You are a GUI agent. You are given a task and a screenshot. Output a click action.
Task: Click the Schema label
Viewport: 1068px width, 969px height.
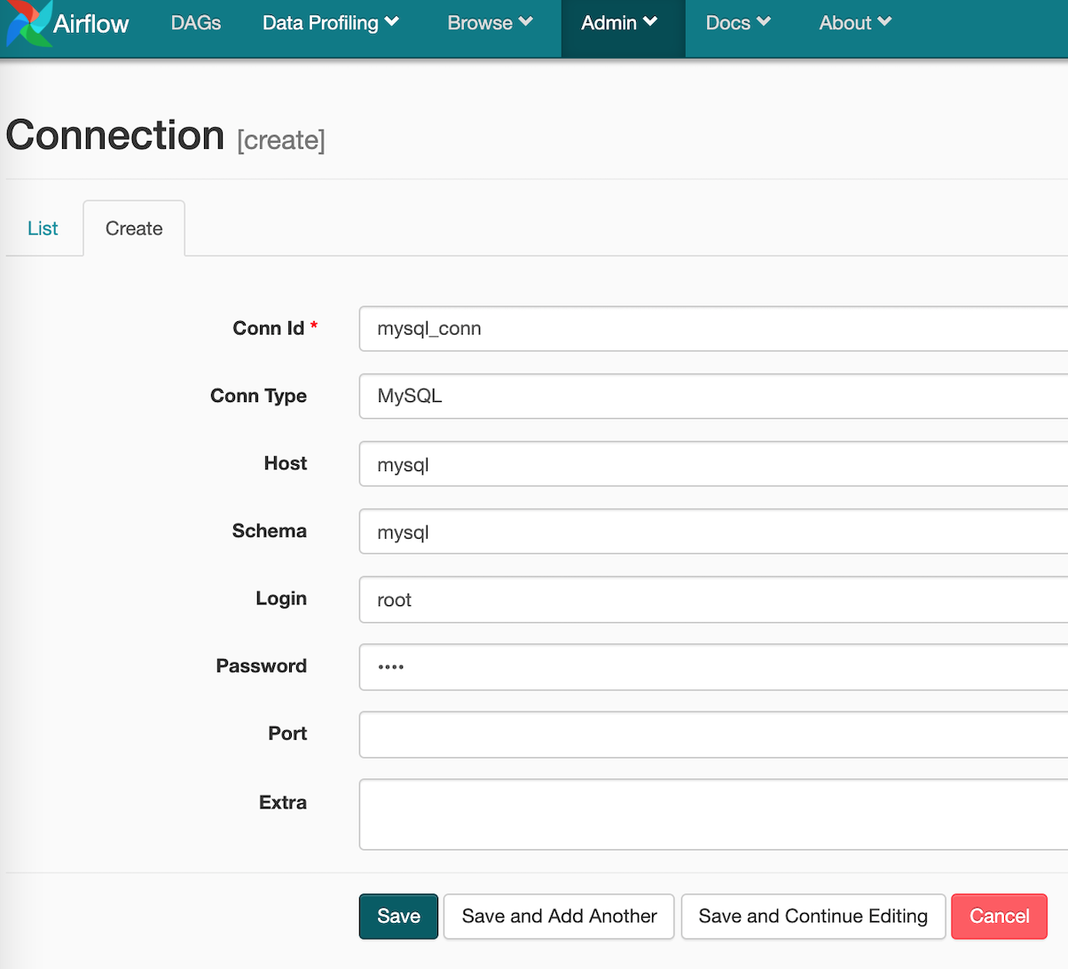click(x=270, y=531)
